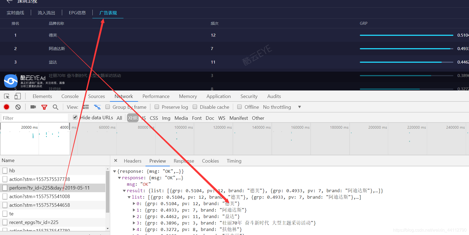Enable Preserve log checkbox
Viewport: 469px width, 235px height.
157,107
